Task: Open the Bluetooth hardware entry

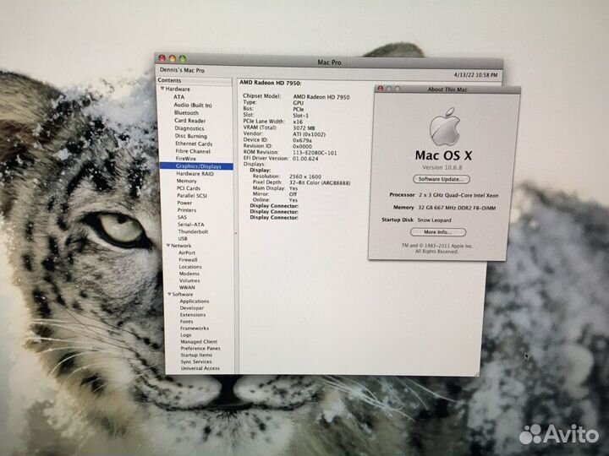Action: click(x=186, y=113)
